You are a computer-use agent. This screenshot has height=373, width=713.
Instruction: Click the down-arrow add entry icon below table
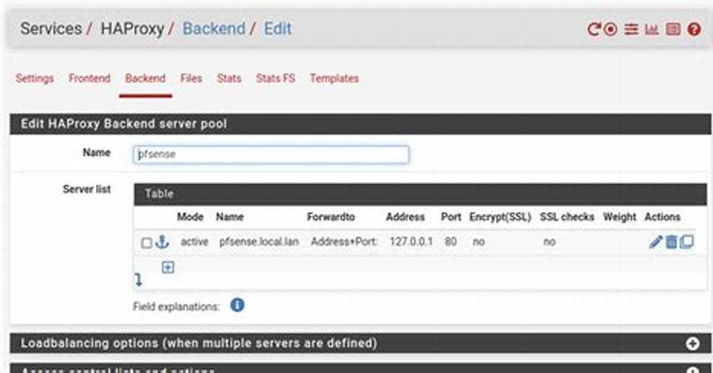click(x=138, y=280)
